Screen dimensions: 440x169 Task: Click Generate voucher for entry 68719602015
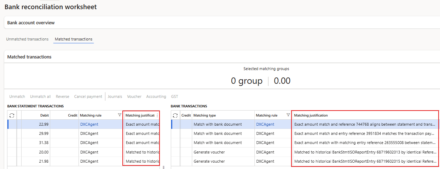coord(209,161)
